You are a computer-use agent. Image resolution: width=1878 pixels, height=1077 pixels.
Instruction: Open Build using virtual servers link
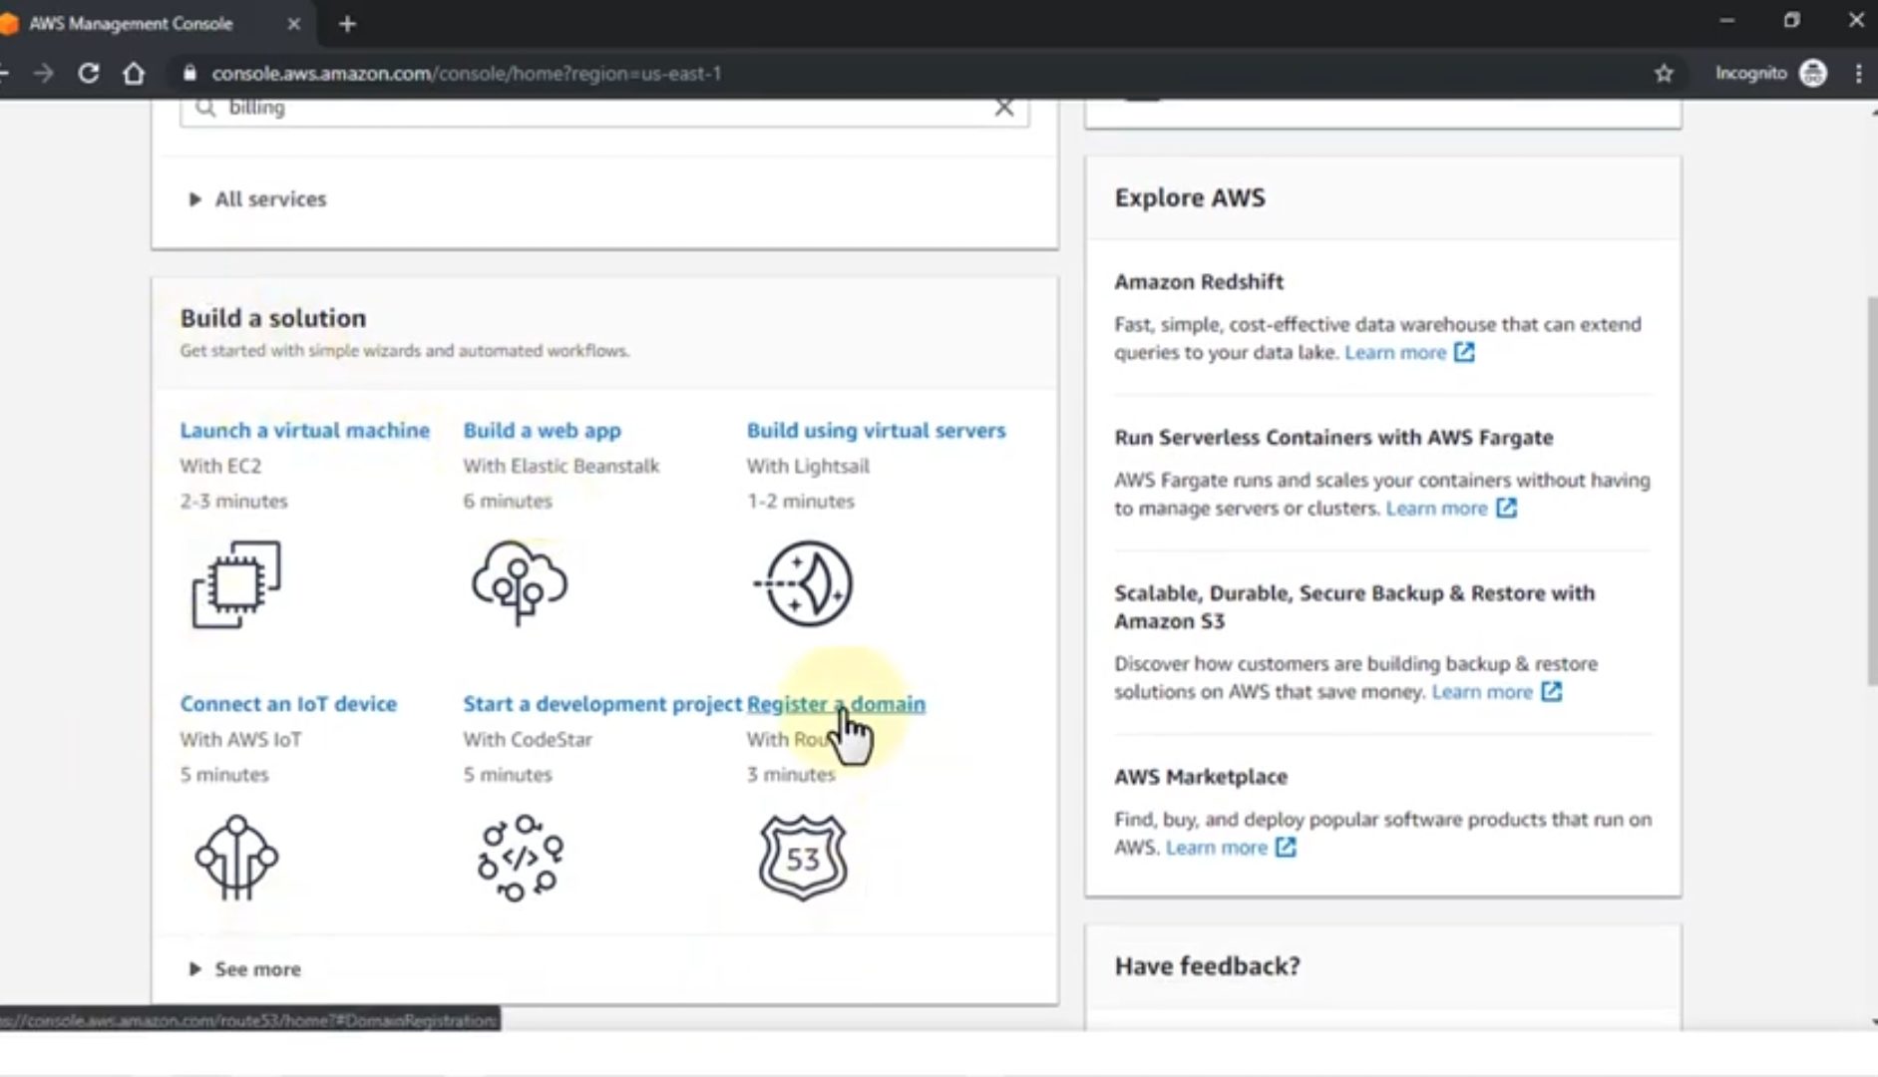[876, 430]
